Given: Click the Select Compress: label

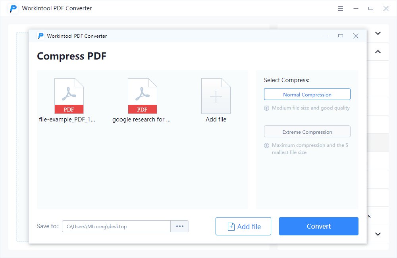Looking at the screenshot, I should point(287,80).
